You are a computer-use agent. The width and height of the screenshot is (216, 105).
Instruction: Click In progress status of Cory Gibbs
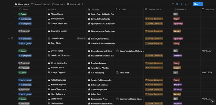pos(25,43)
